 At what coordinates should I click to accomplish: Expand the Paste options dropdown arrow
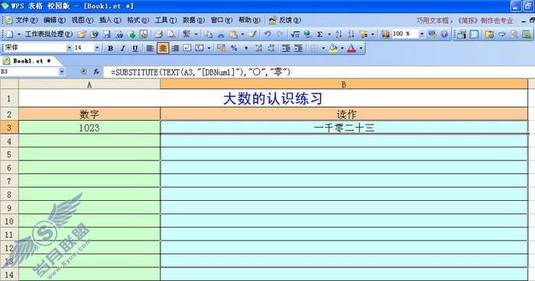coord(242,34)
